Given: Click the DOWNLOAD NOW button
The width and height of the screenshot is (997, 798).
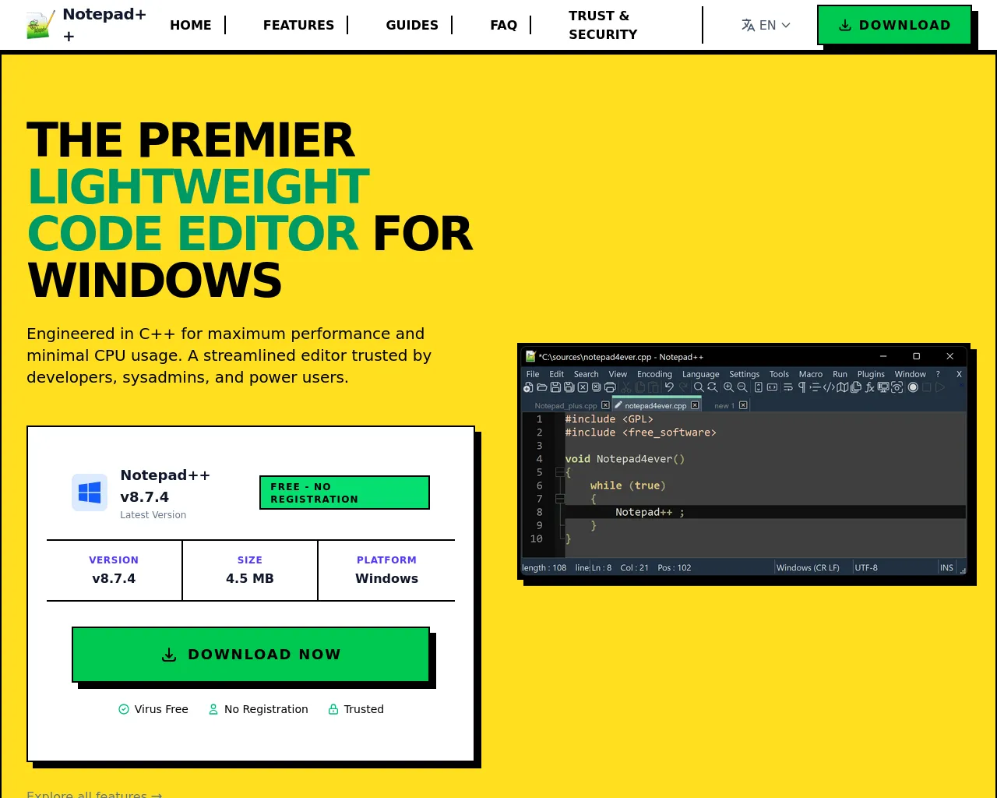Looking at the screenshot, I should (251, 655).
